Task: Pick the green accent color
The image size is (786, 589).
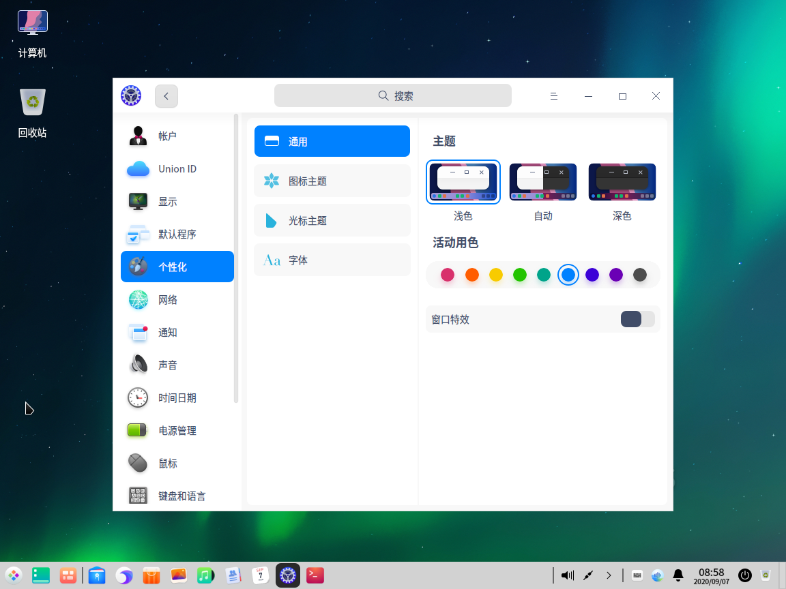Action: click(x=520, y=275)
